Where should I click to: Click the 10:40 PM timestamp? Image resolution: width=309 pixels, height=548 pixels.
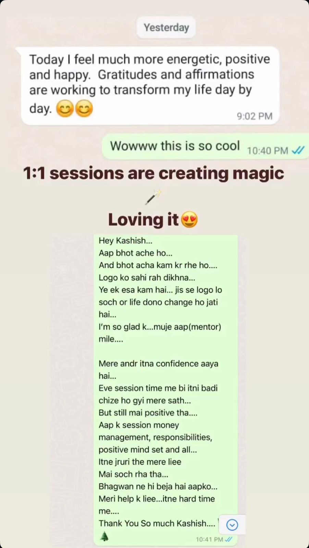coord(268,150)
